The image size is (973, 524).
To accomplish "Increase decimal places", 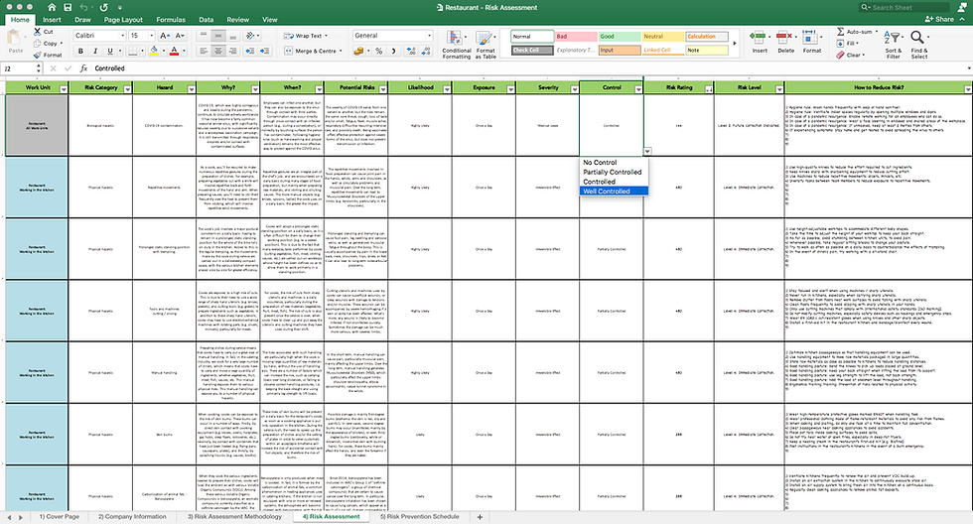I will pos(411,51).
